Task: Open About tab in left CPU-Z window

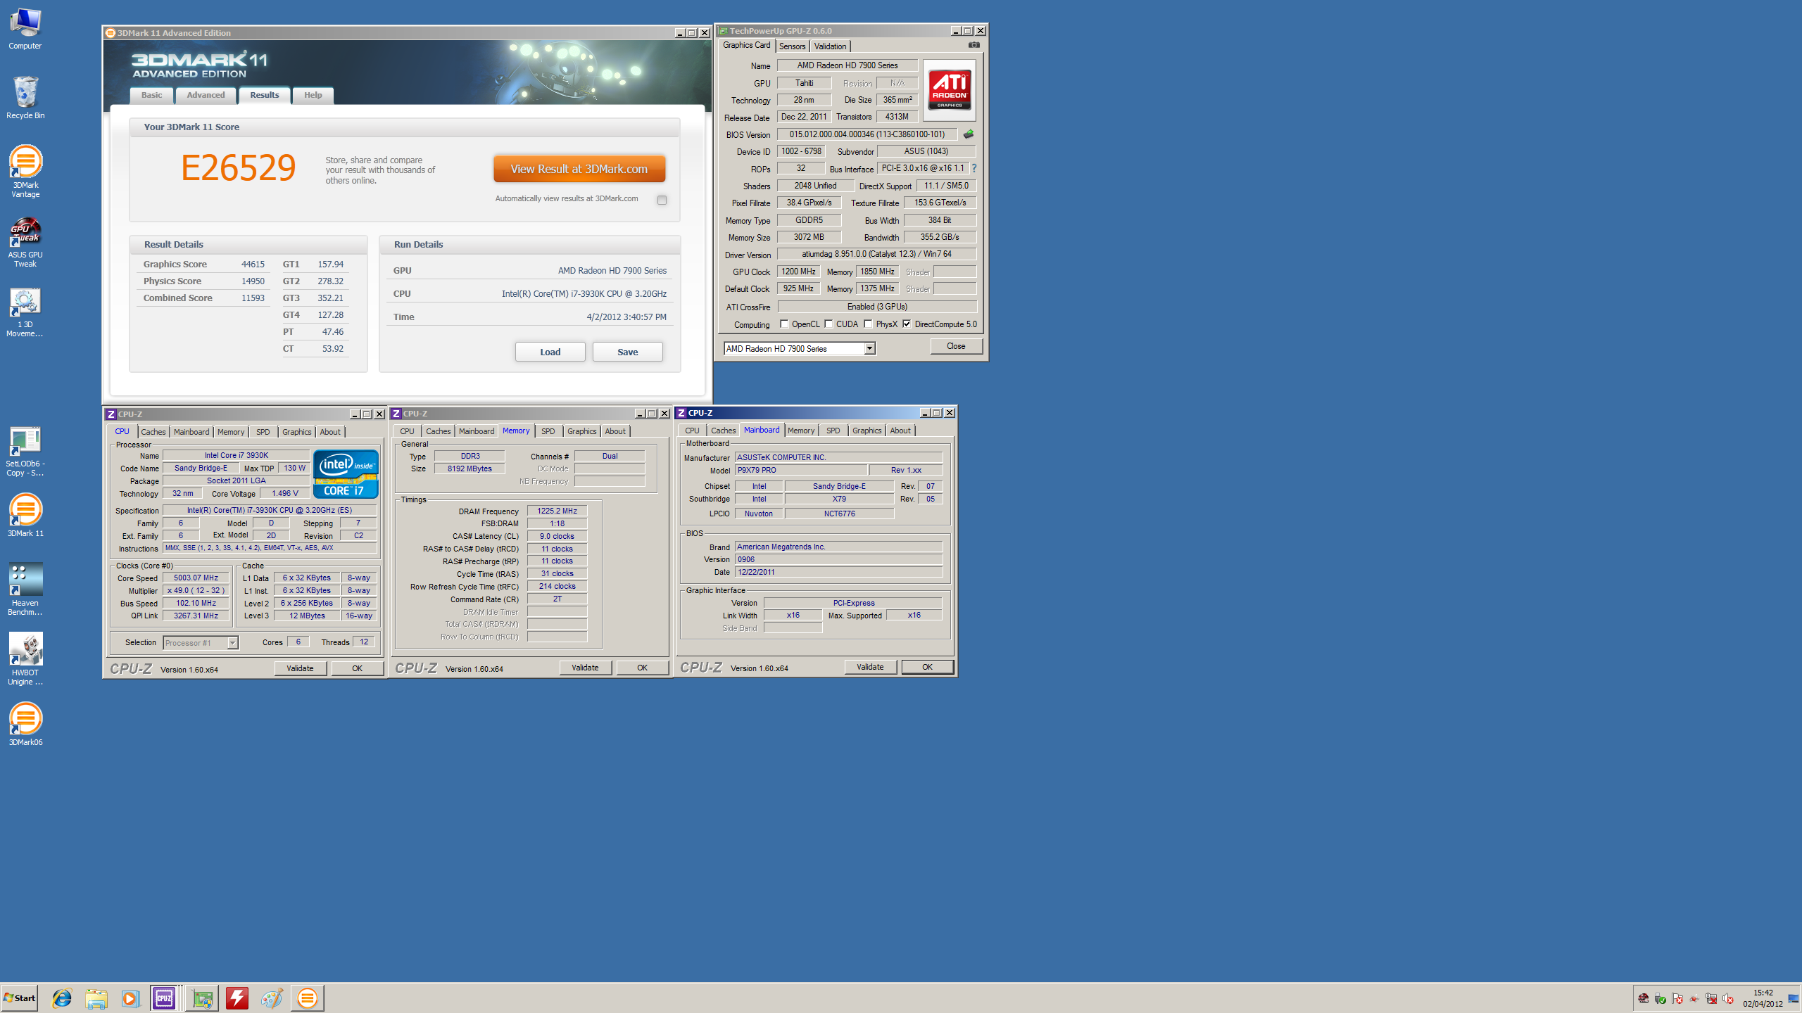Action: coord(329,432)
